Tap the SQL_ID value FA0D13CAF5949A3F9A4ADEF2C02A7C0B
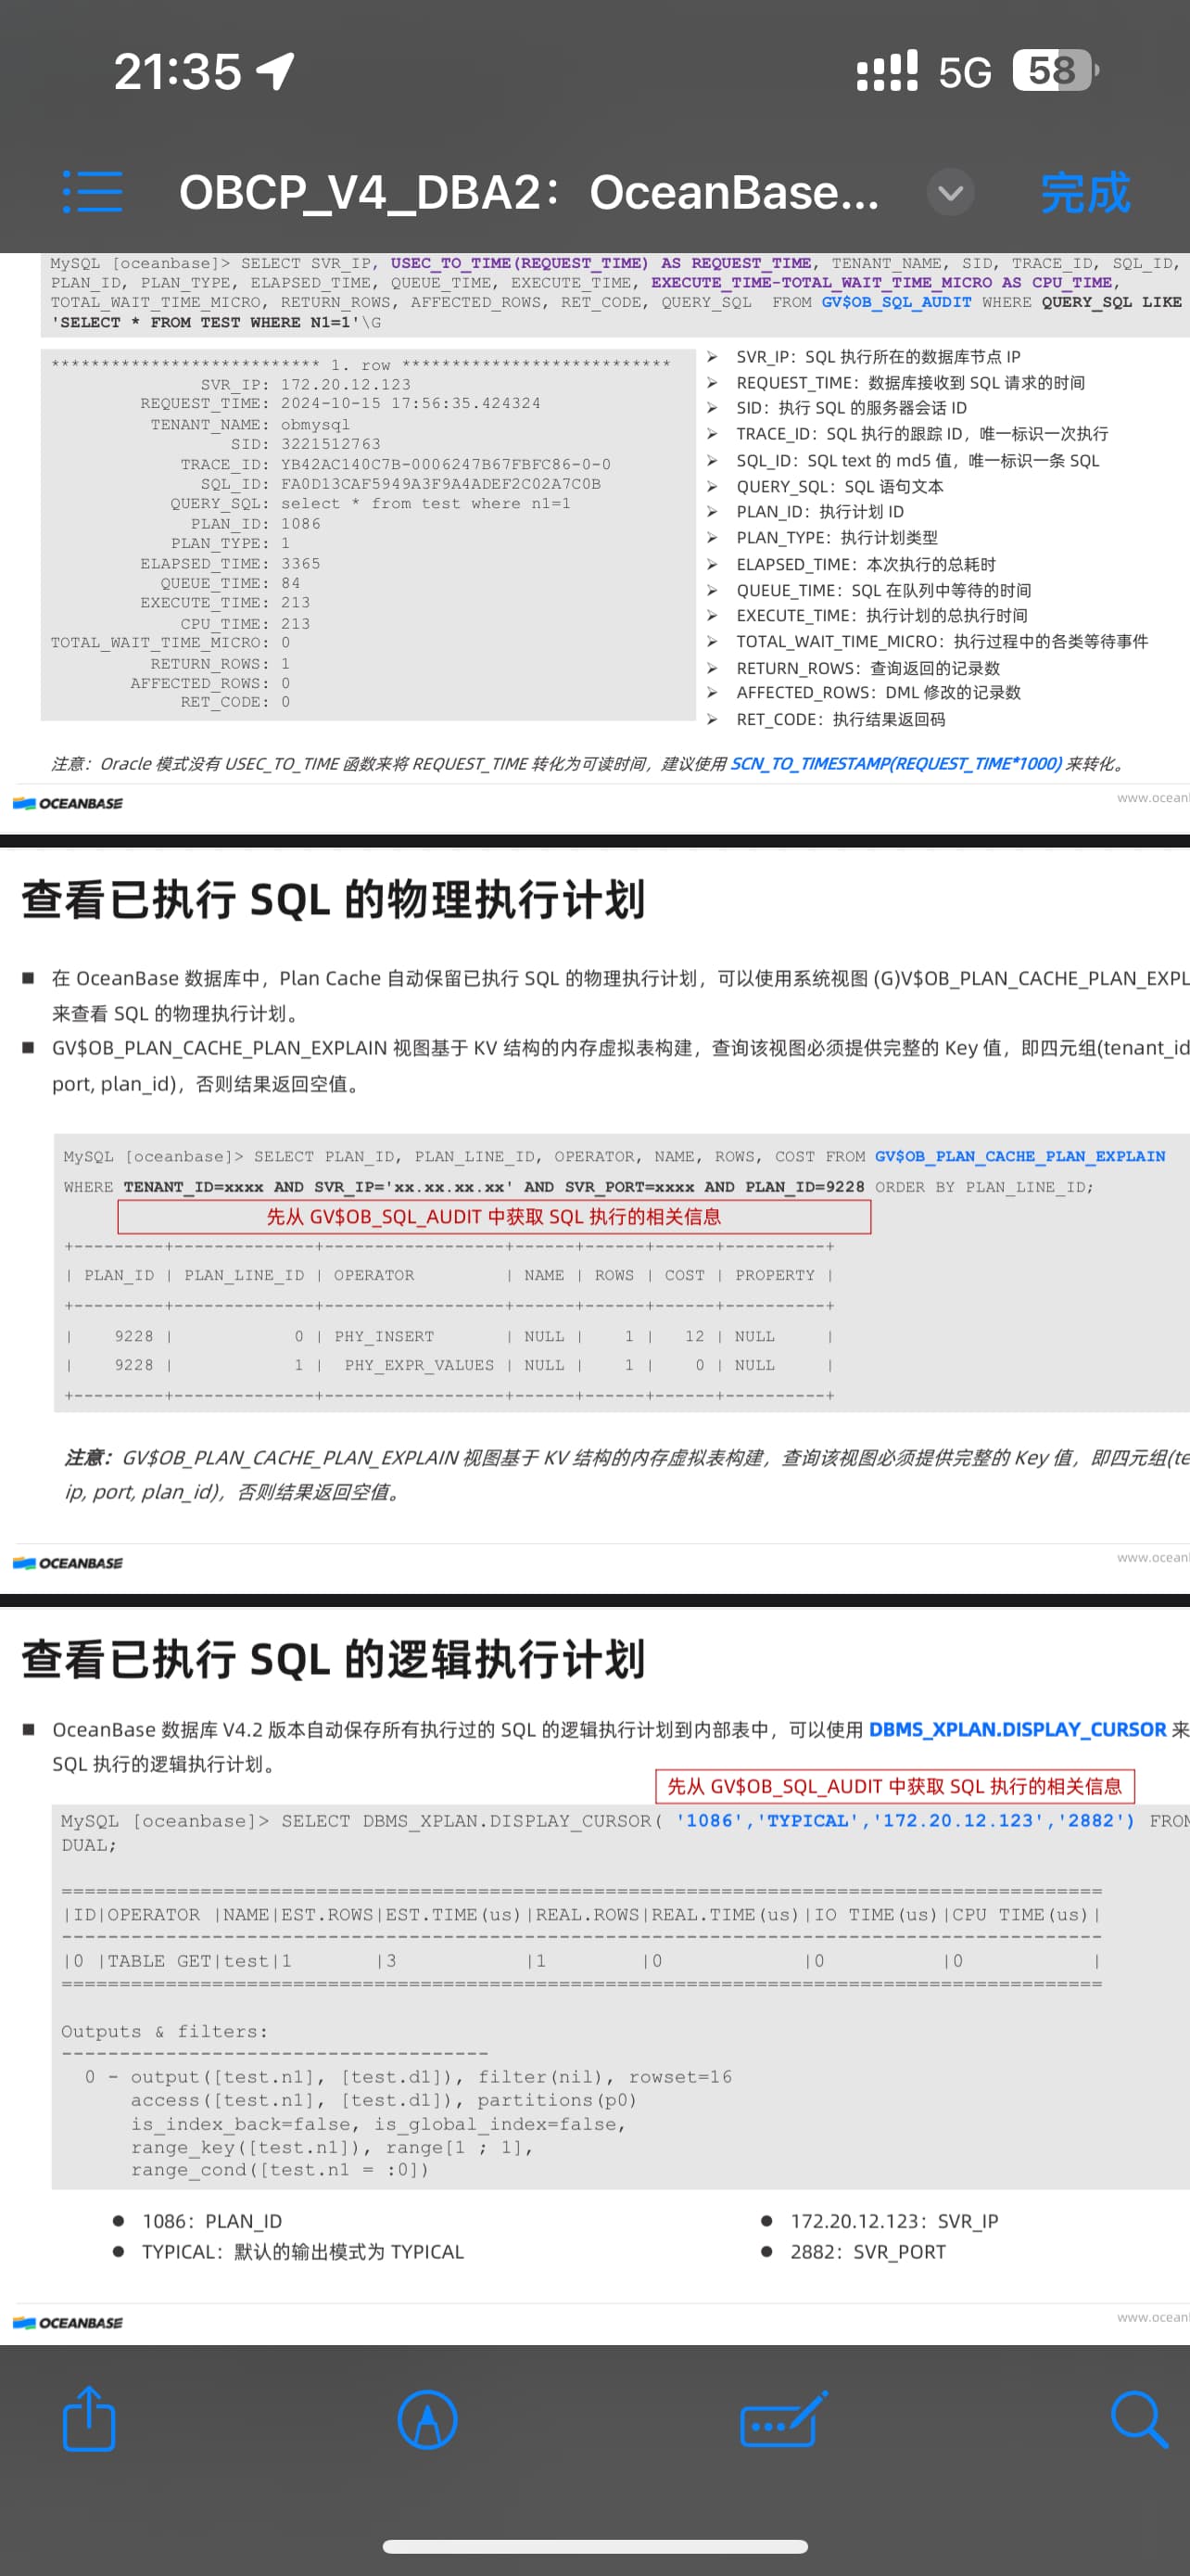The height and width of the screenshot is (2576, 1190). pos(440,483)
